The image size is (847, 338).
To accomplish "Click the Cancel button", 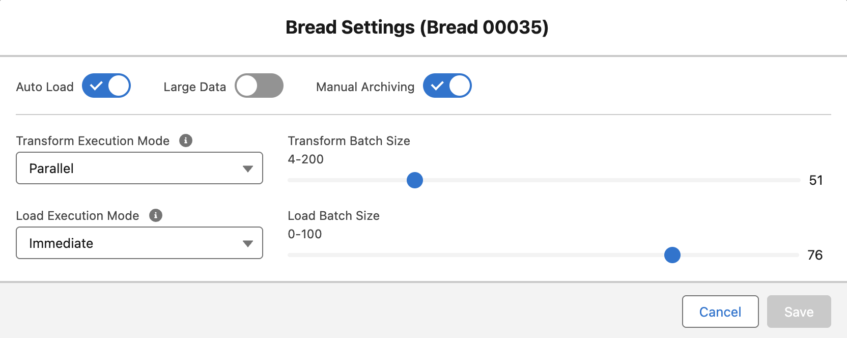I will click(720, 311).
